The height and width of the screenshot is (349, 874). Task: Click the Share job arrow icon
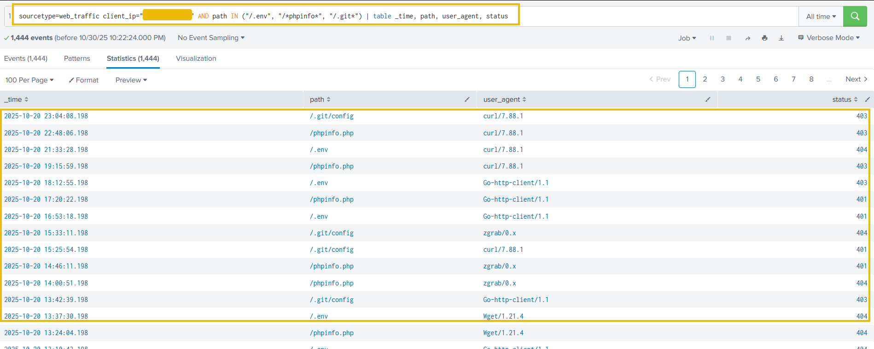(747, 38)
